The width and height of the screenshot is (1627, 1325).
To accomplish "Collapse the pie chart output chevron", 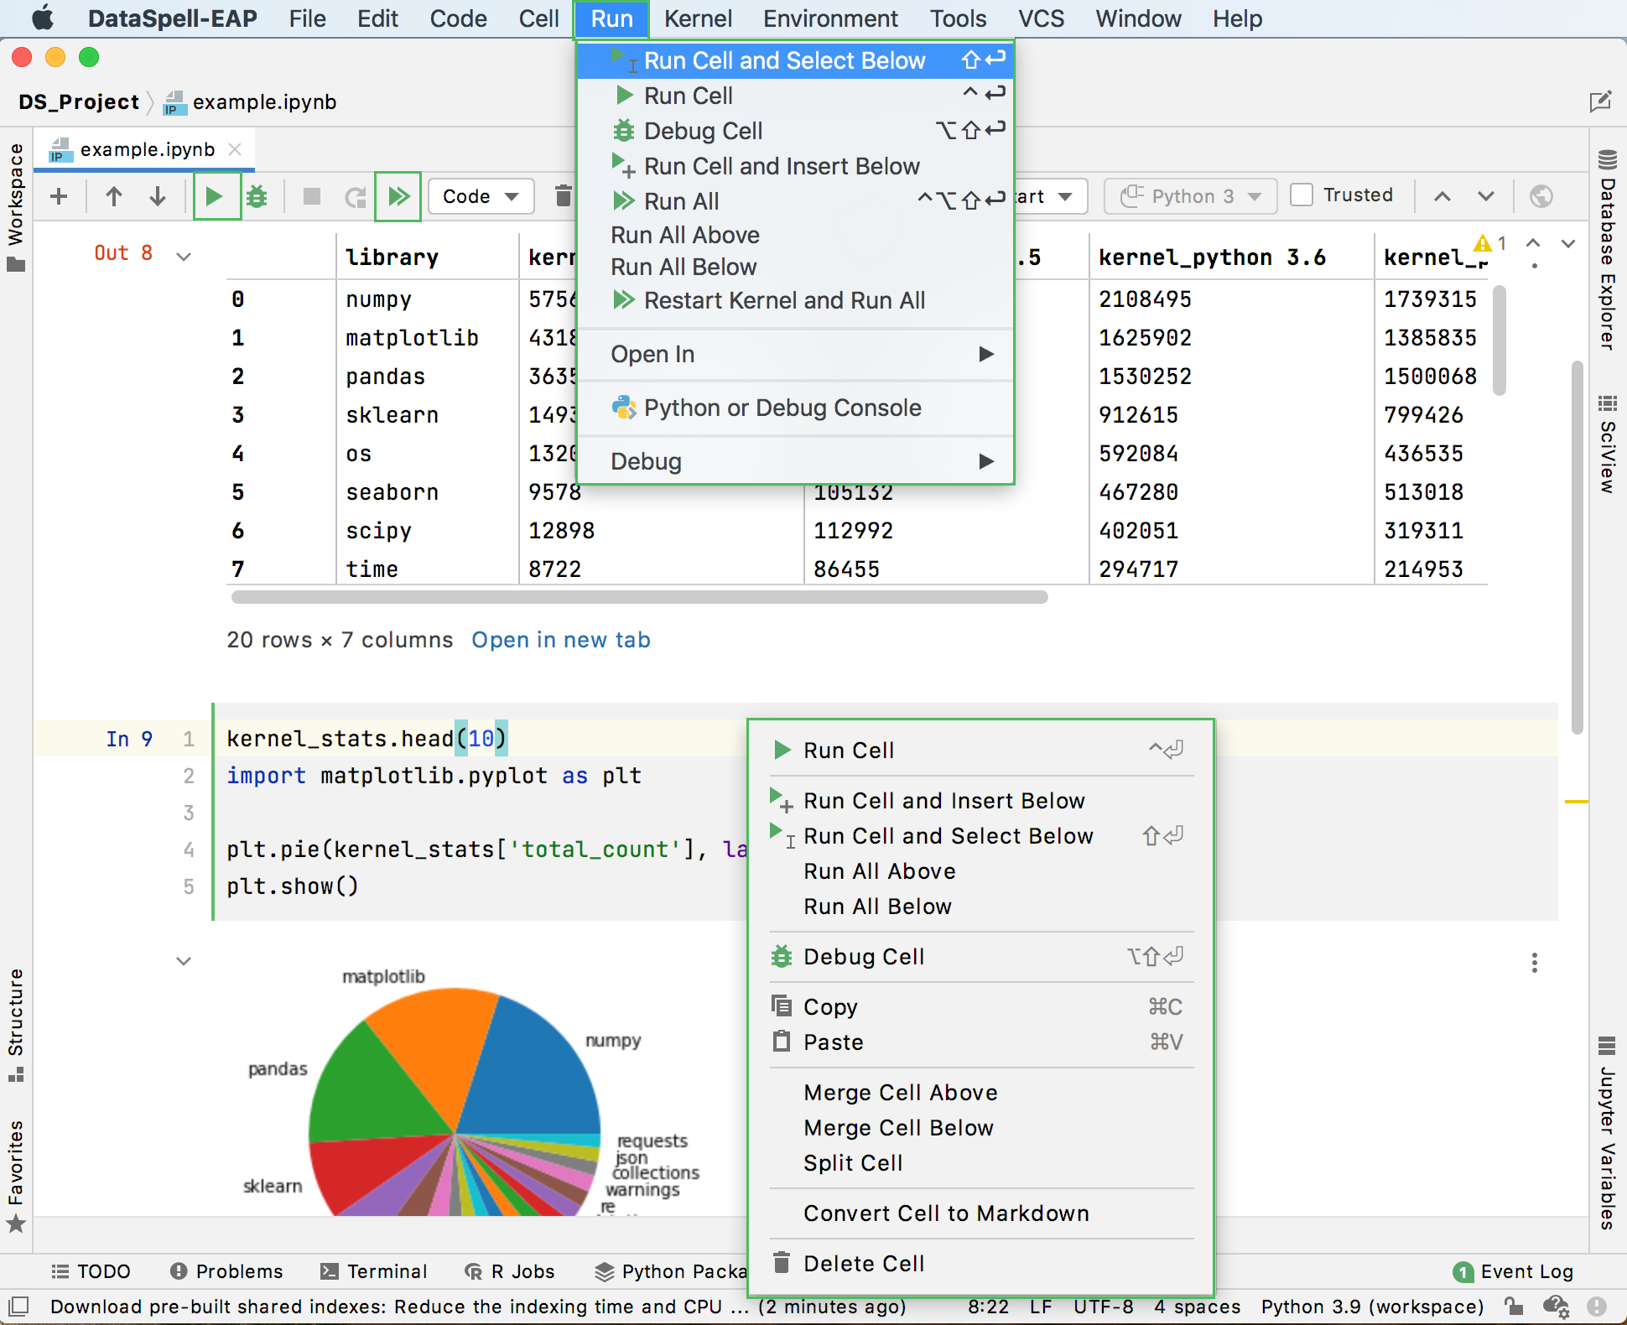I will (184, 961).
